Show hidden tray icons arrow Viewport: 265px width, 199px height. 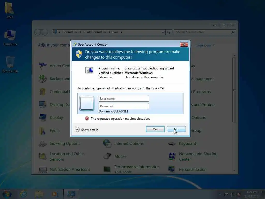pyautogui.click(x=220, y=194)
